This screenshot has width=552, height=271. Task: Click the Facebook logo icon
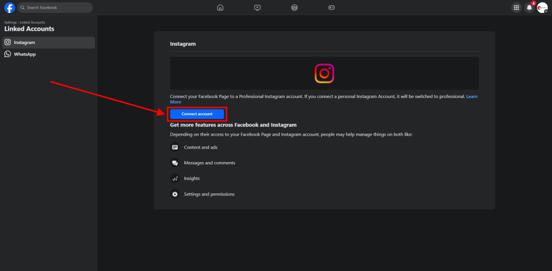[10, 8]
